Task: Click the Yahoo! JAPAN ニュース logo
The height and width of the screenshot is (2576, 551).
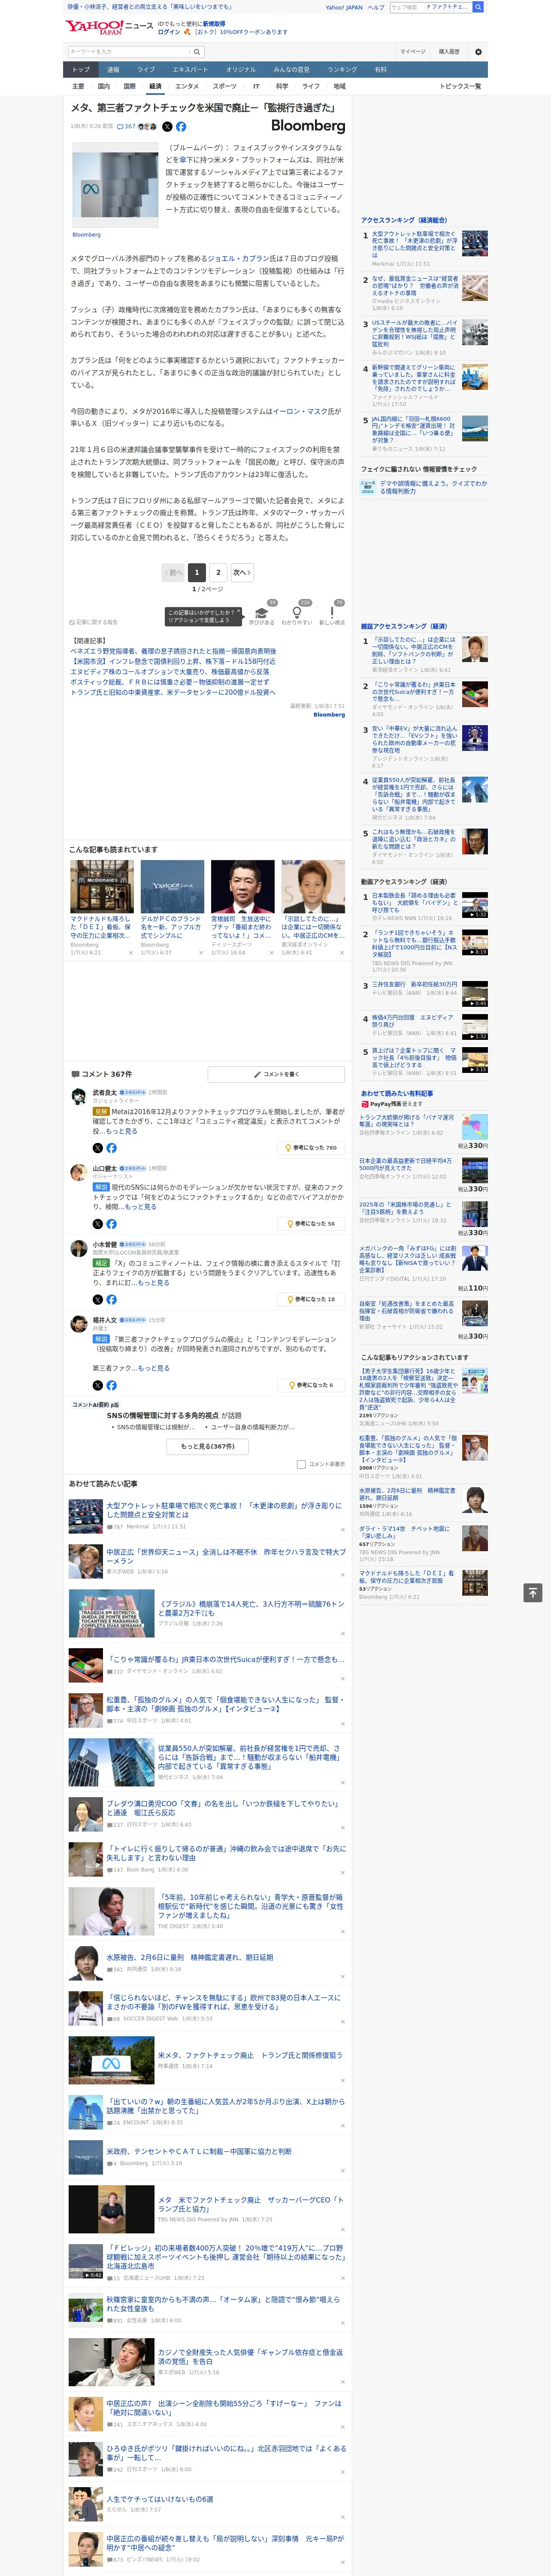Action: (109, 27)
